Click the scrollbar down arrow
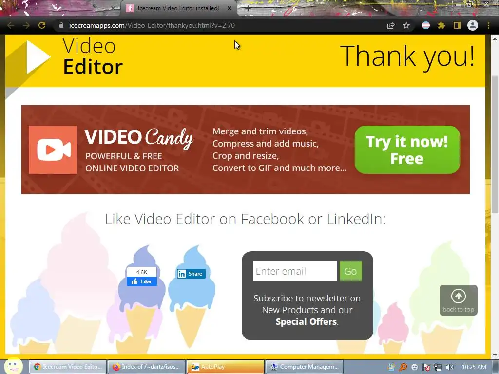The image size is (499, 374). point(495,355)
